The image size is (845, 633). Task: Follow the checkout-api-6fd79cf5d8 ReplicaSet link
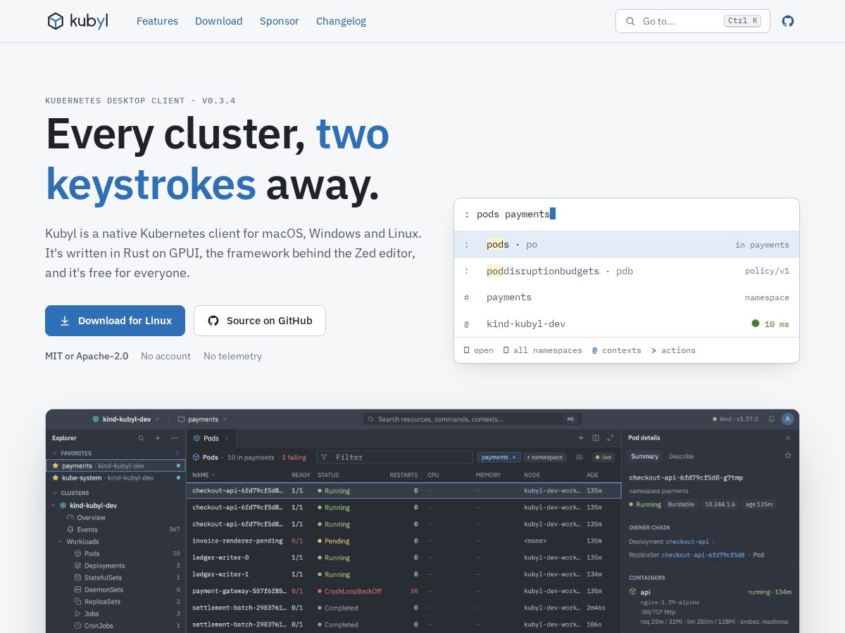703,555
